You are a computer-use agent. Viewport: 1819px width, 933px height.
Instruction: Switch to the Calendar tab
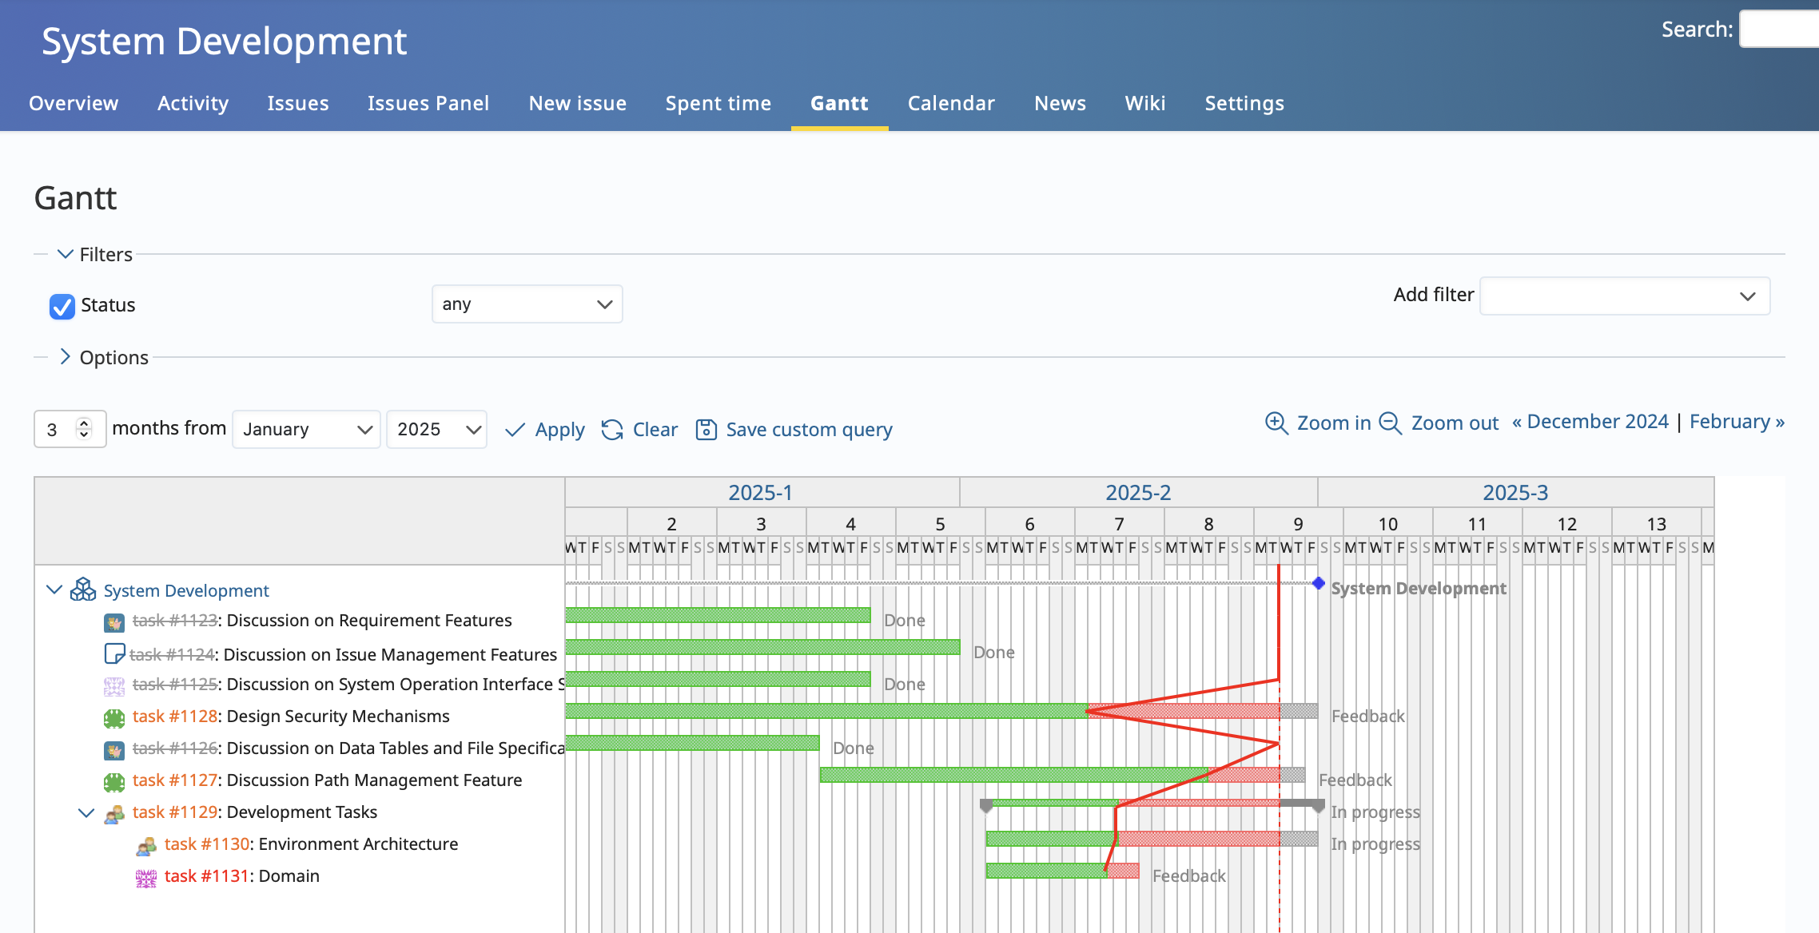point(951,103)
